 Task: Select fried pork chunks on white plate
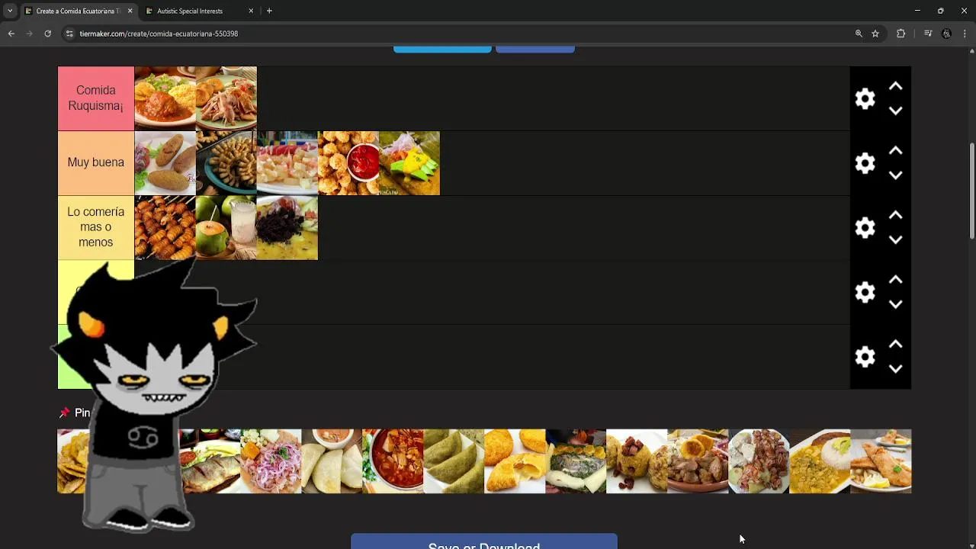pyautogui.click(x=637, y=461)
